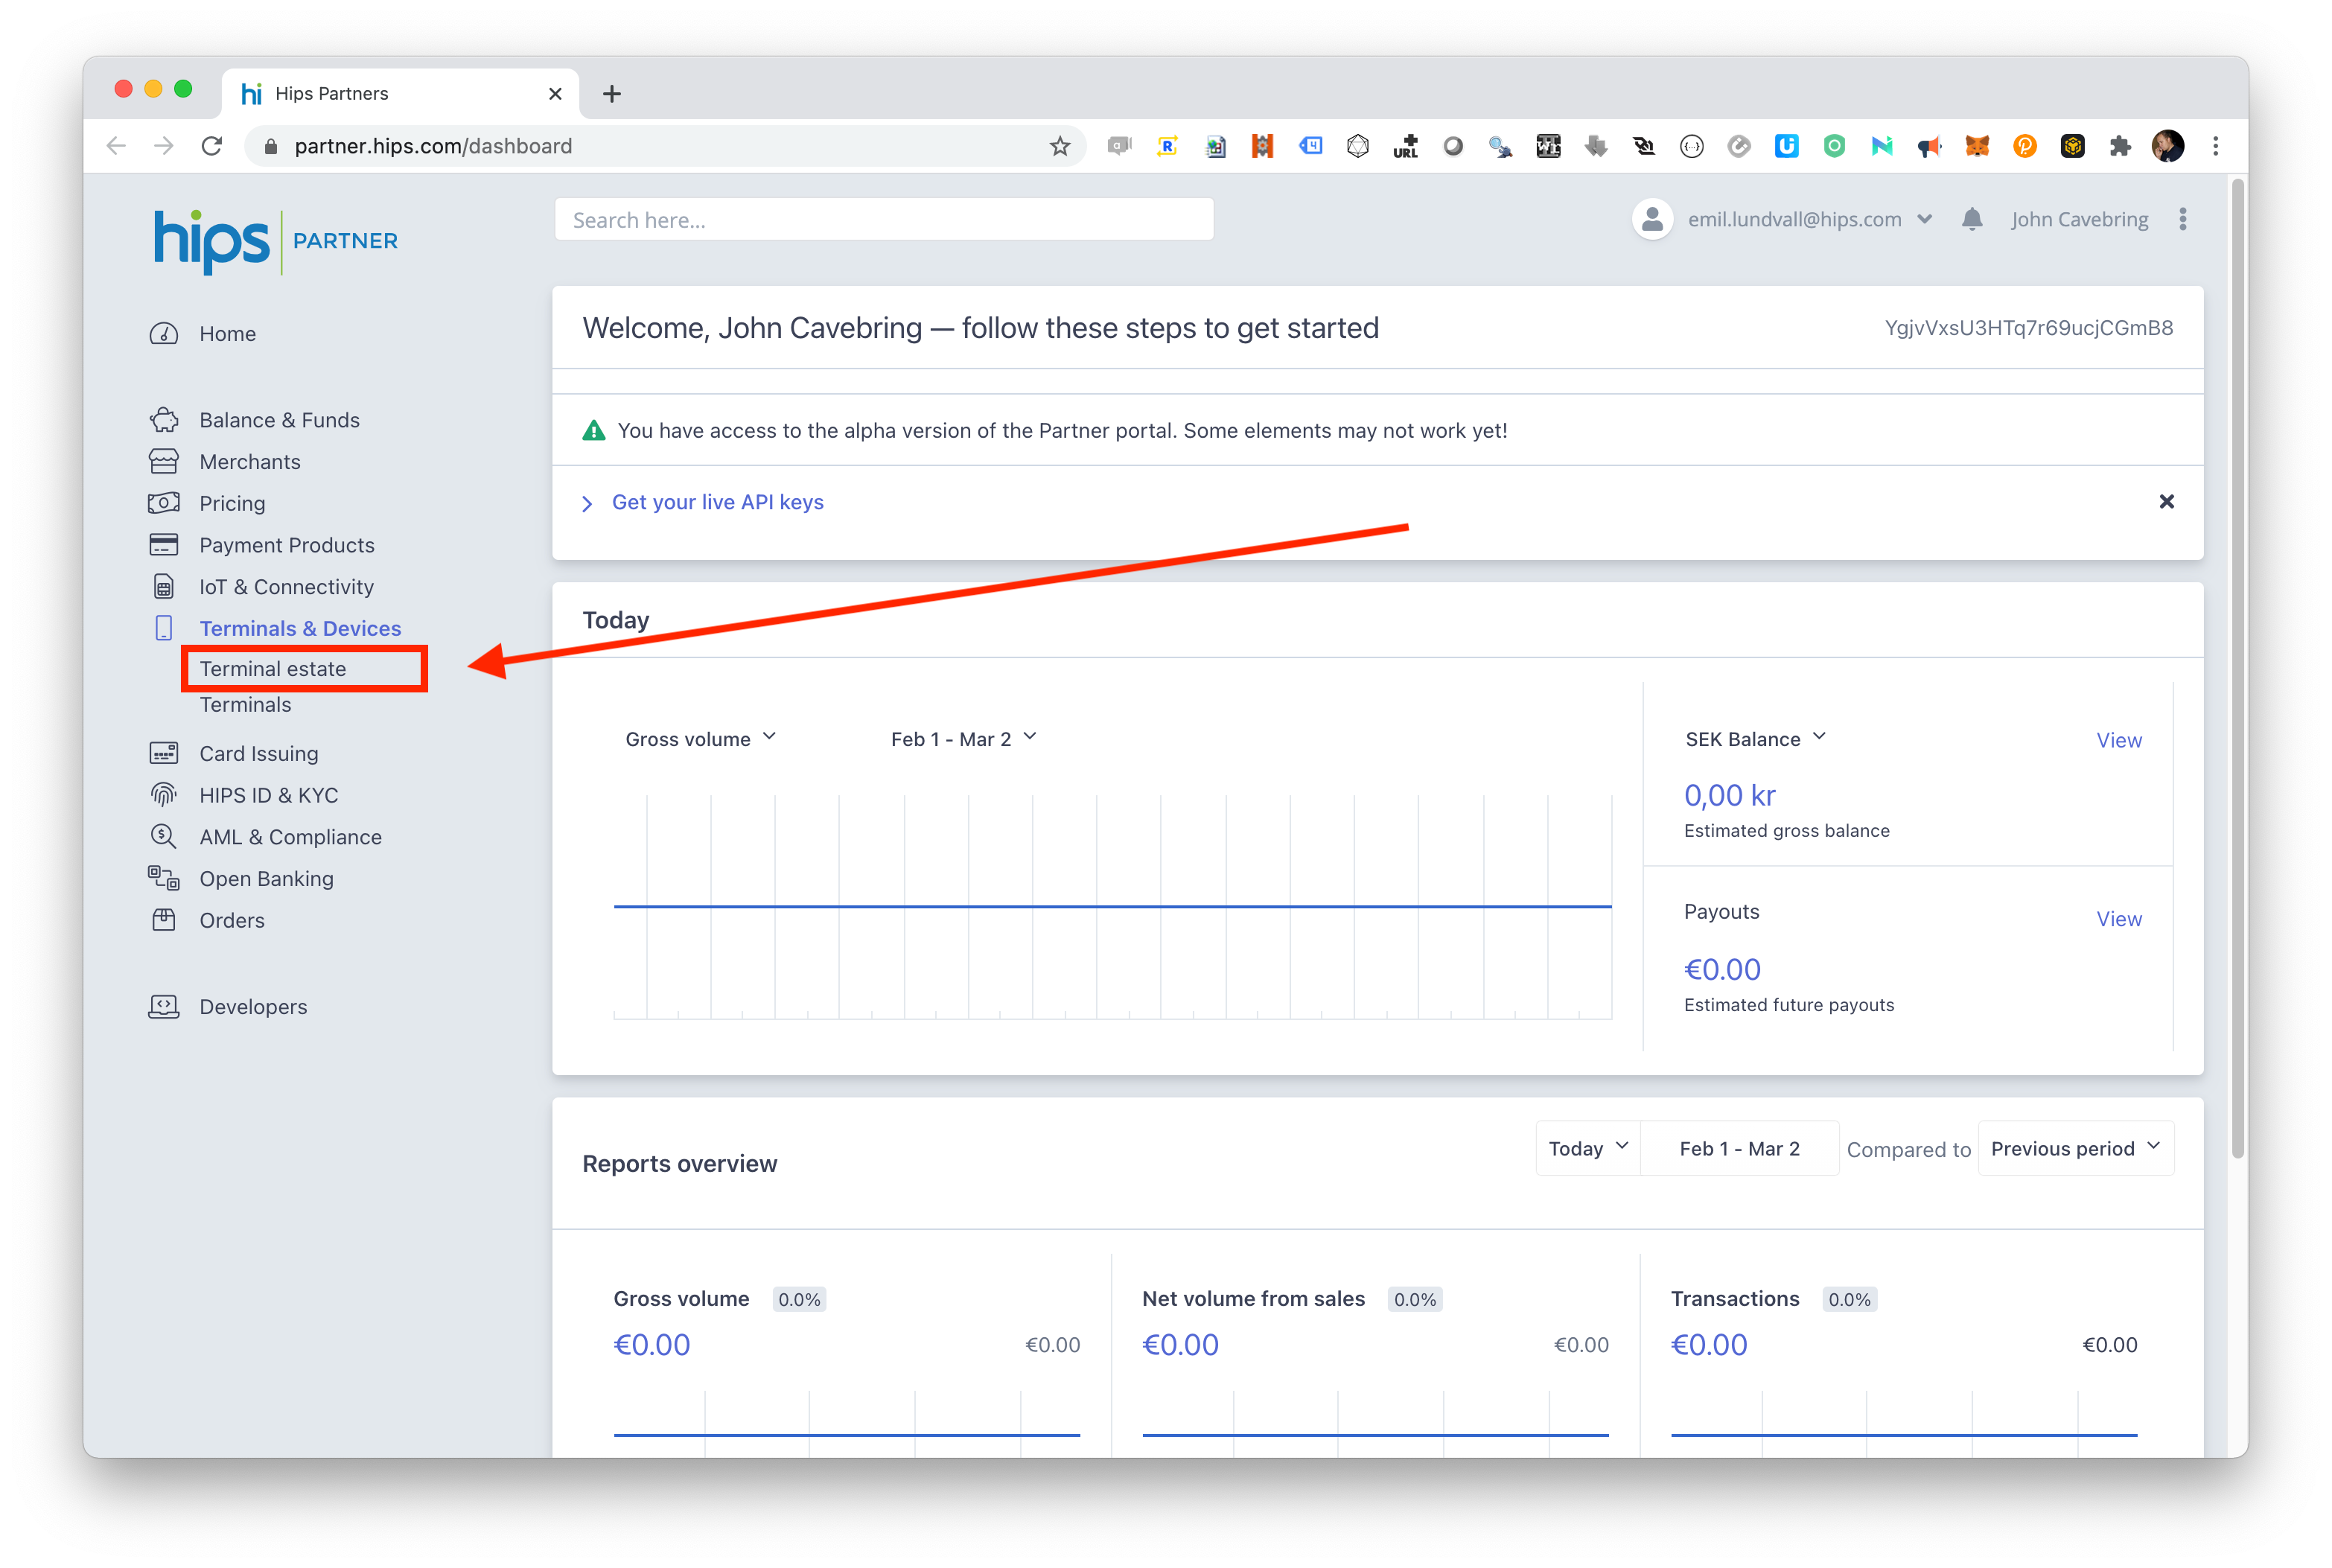Click the HIPS ID & KYC fingerprint icon
Screen dimensions: 2332x1568
(x=164, y=795)
